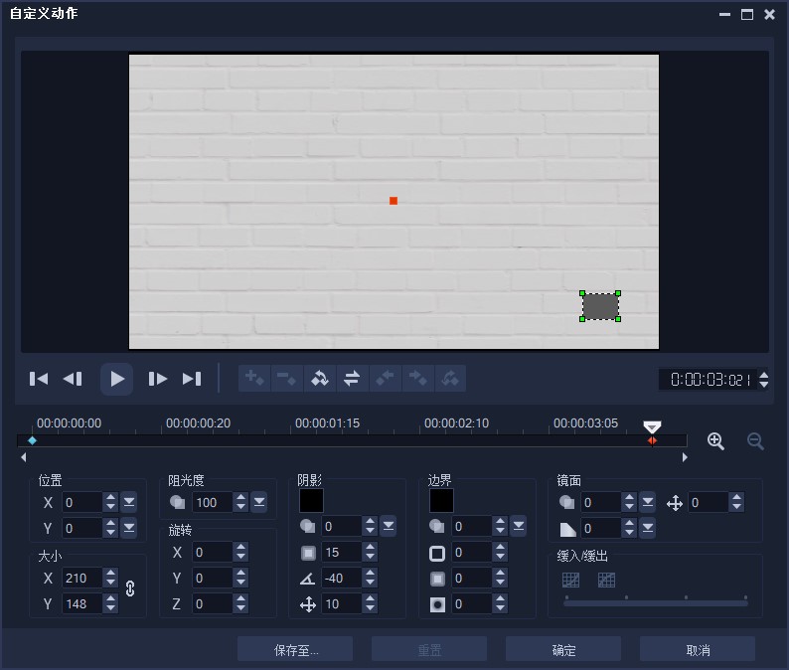Expand the opacity value dropdown

tap(259, 503)
